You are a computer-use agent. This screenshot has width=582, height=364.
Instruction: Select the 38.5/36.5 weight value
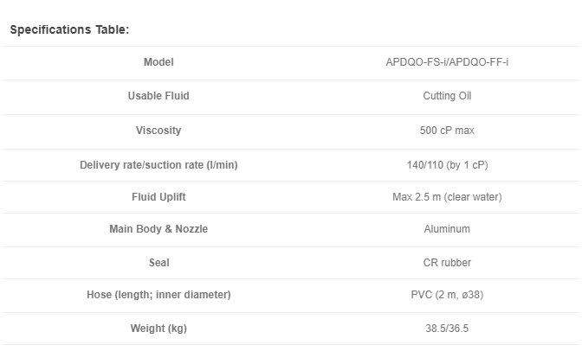(447, 328)
